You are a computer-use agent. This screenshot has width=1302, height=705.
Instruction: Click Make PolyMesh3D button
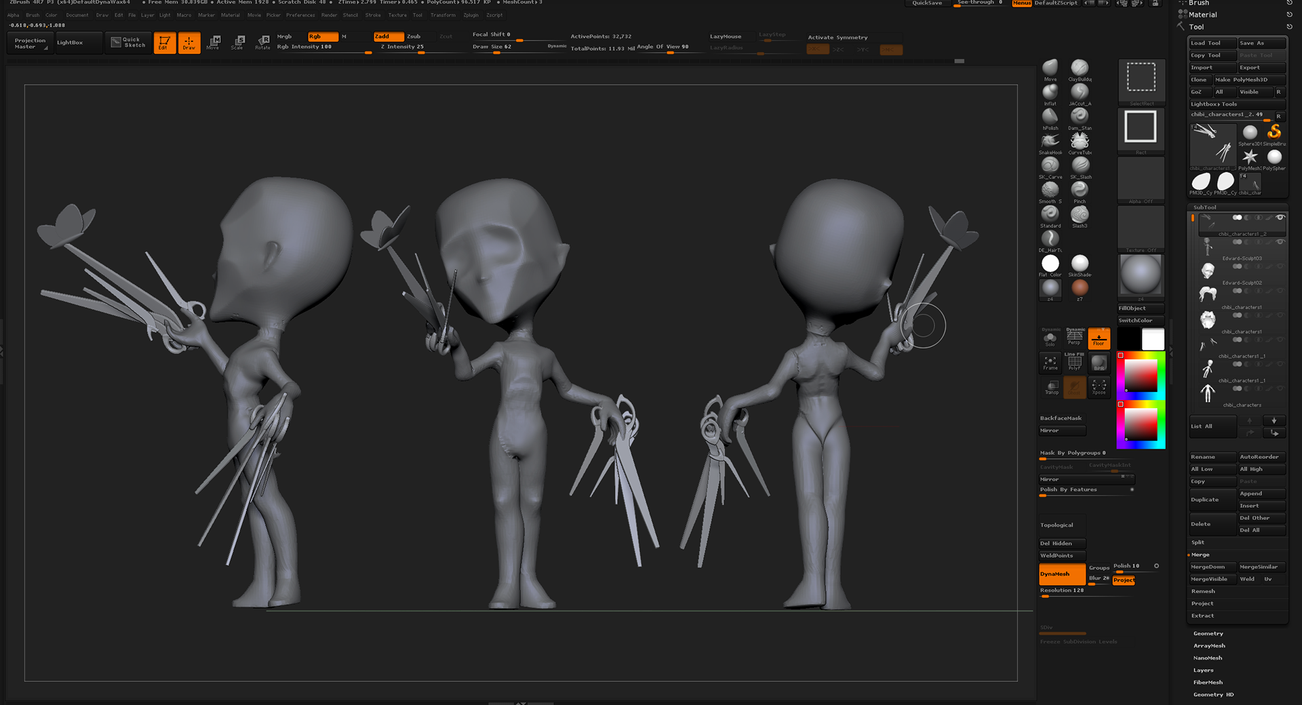(x=1249, y=79)
